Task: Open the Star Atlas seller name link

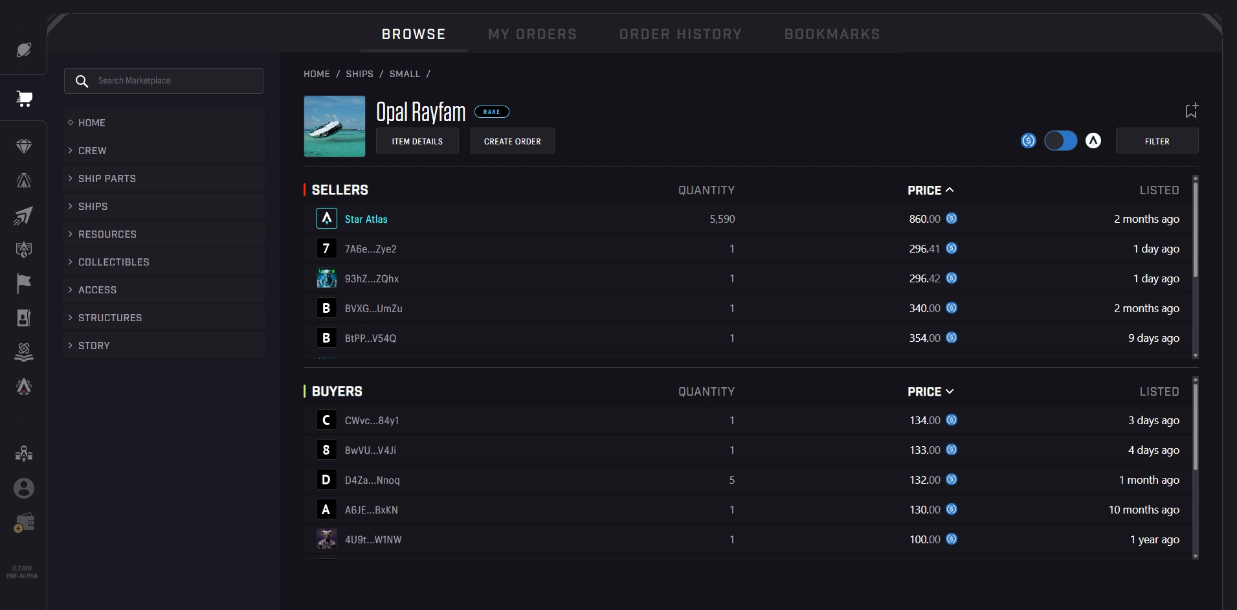Action: [366, 219]
